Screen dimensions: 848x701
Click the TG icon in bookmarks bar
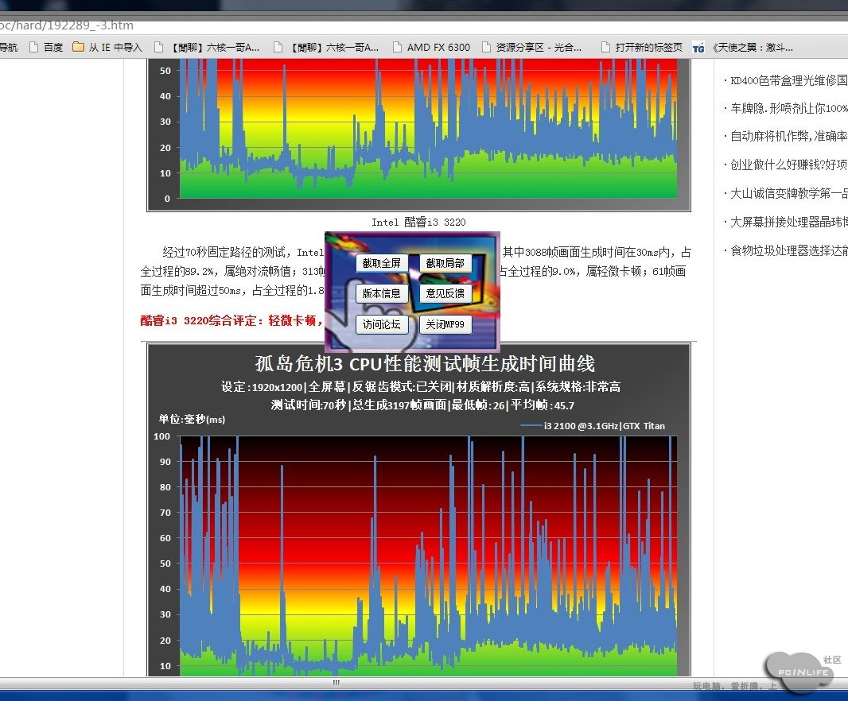click(x=698, y=48)
